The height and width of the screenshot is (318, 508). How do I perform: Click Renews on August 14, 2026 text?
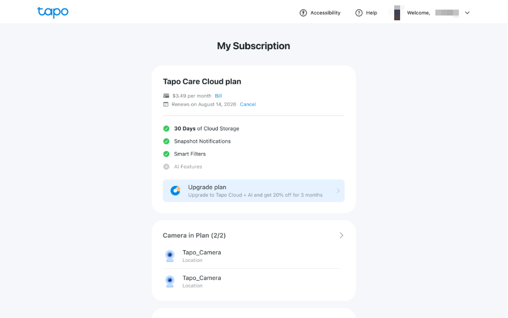pyautogui.click(x=204, y=104)
